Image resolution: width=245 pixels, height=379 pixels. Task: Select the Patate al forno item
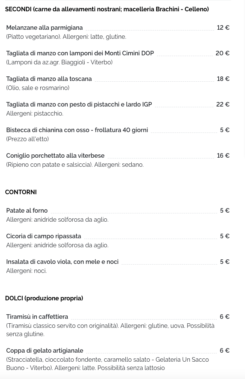[x=27, y=210]
